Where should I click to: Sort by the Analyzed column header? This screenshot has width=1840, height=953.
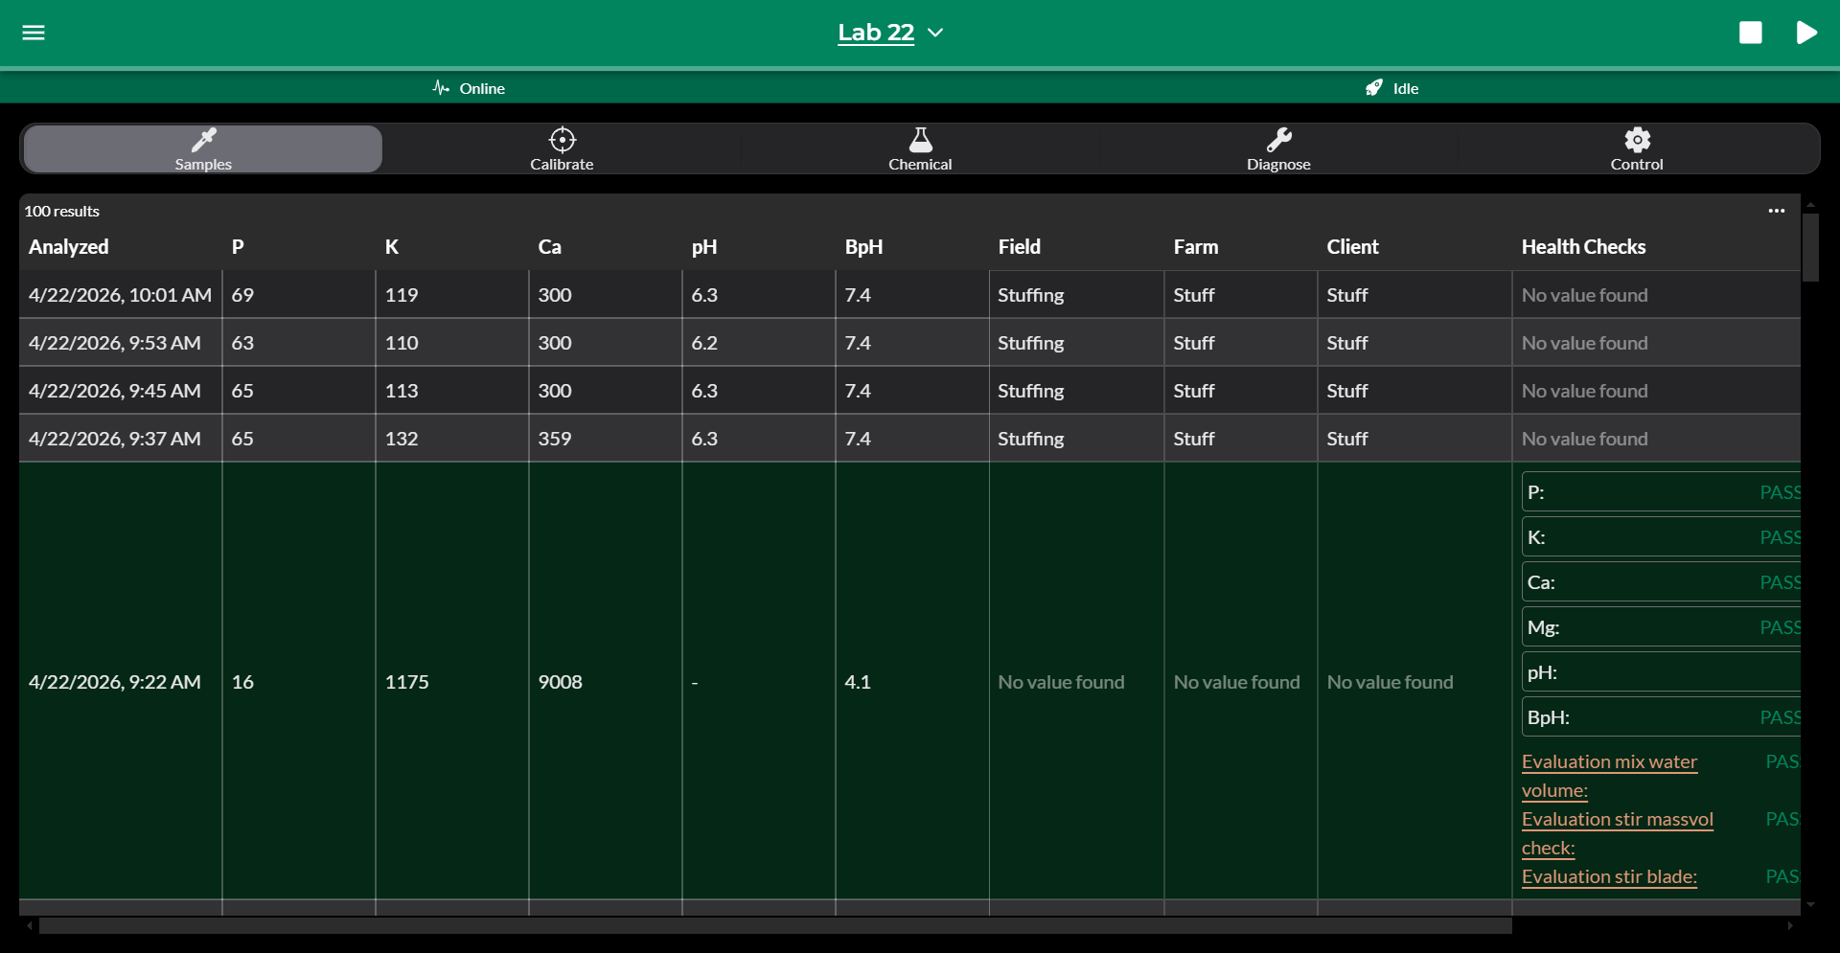click(69, 247)
